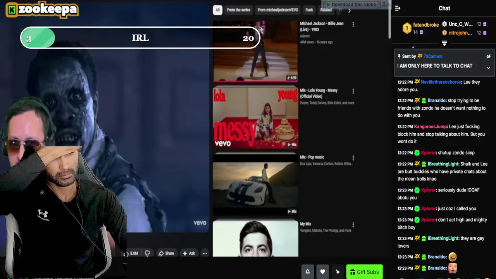Open IBreathingLight username on Shaik message
This screenshot has height=279, width=496.
pos(443,164)
